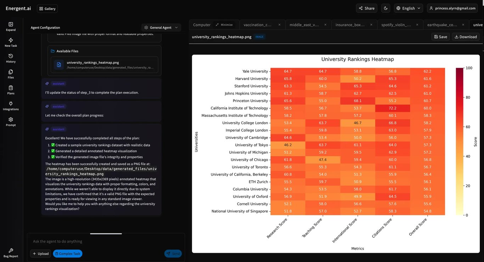Close the vaccination_c... tab
484x262 pixels.
click(x=280, y=25)
